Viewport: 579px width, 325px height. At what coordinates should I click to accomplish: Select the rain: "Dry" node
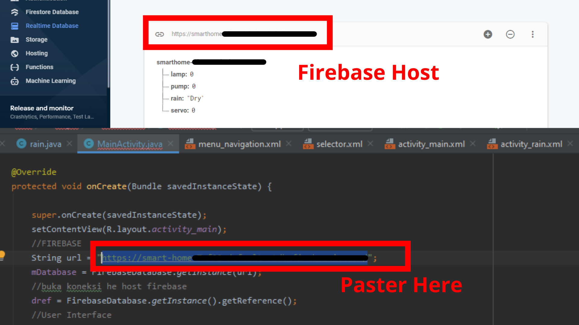pyautogui.click(x=187, y=98)
